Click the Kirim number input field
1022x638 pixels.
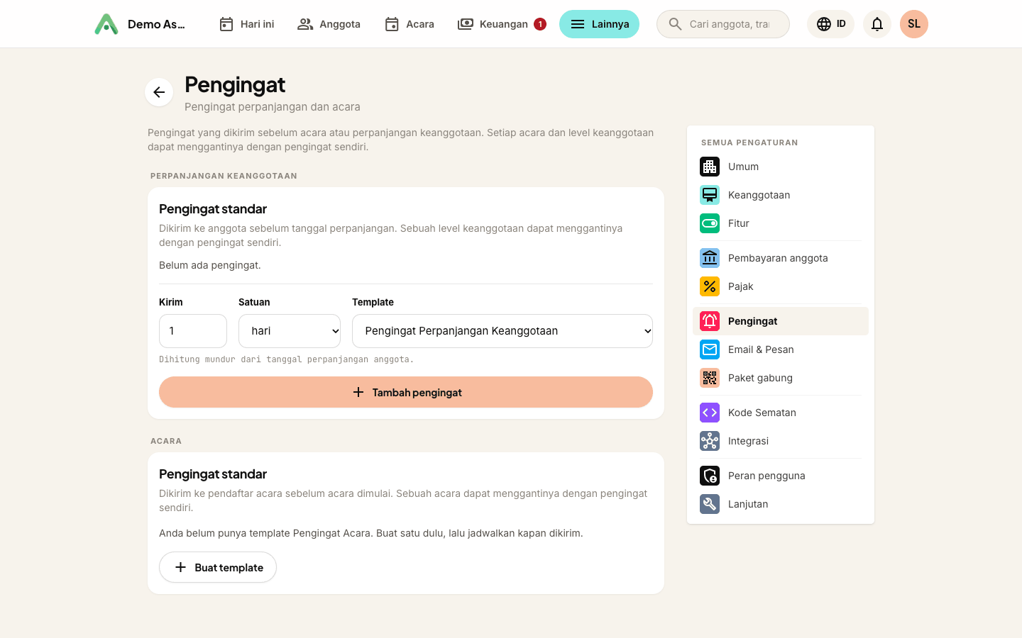coord(193,331)
